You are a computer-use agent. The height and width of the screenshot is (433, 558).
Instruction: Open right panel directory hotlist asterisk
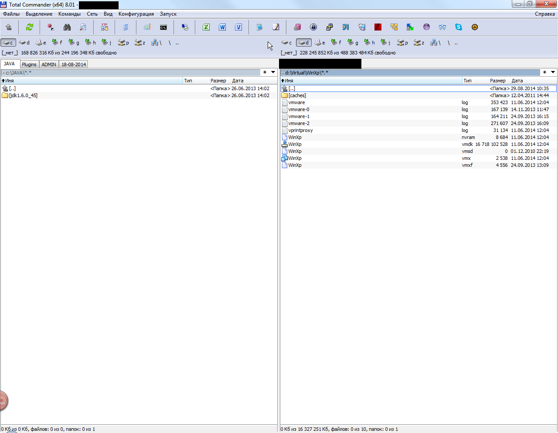pos(544,72)
